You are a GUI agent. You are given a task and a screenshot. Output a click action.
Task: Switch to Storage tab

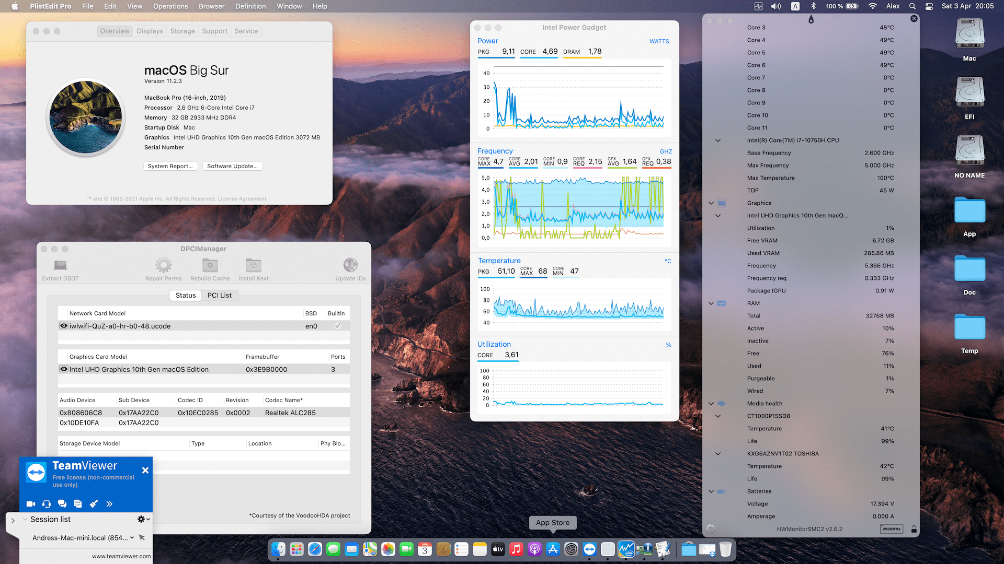click(x=182, y=31)
